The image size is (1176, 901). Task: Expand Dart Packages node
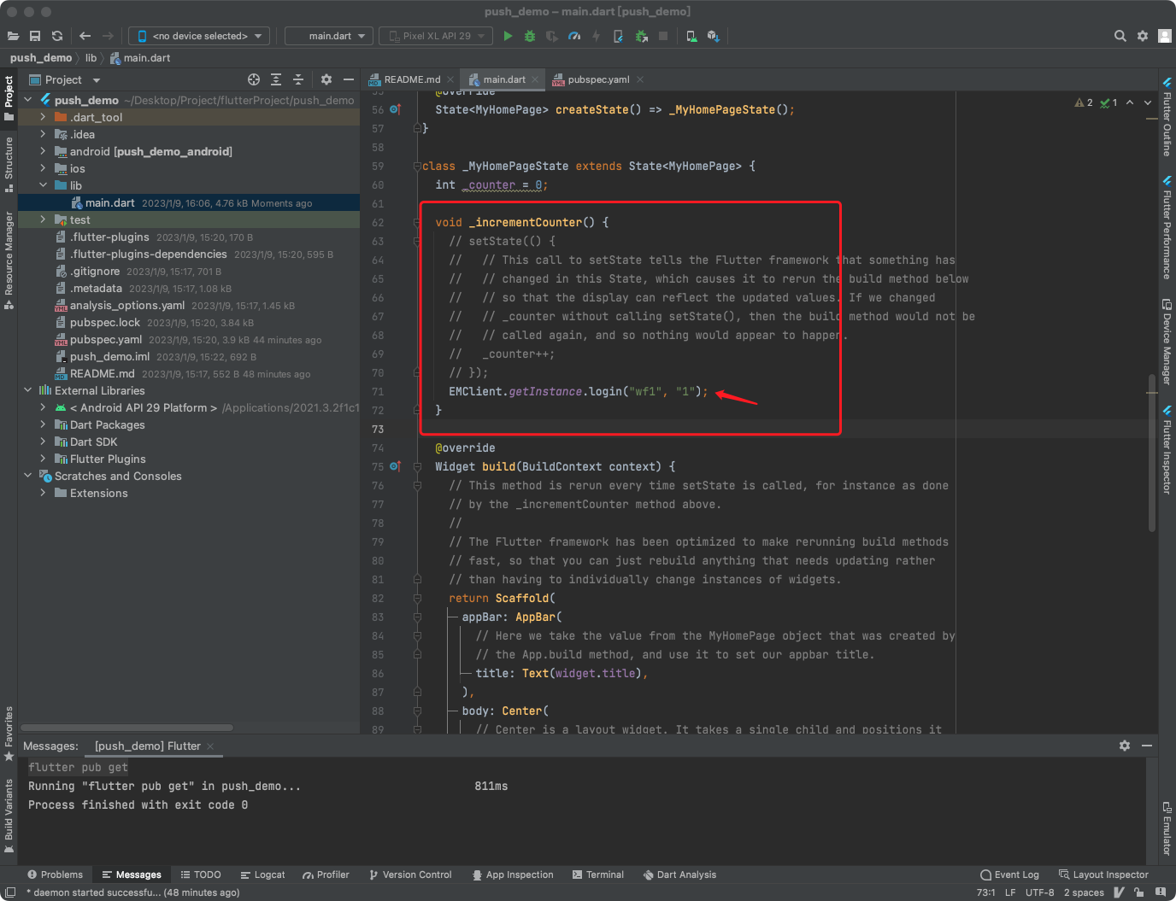[43, 424]
